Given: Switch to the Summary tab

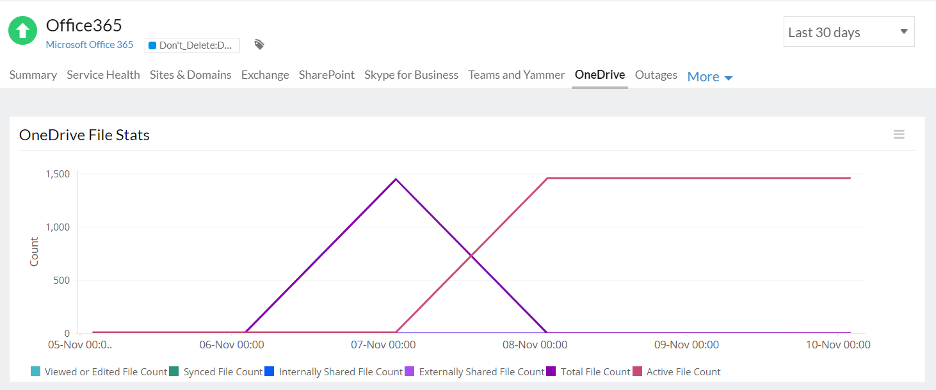Looking at the screenshot, I should point(33,75).
